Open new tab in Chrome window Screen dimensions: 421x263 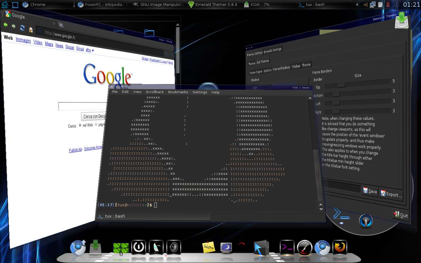pos(61,25)
